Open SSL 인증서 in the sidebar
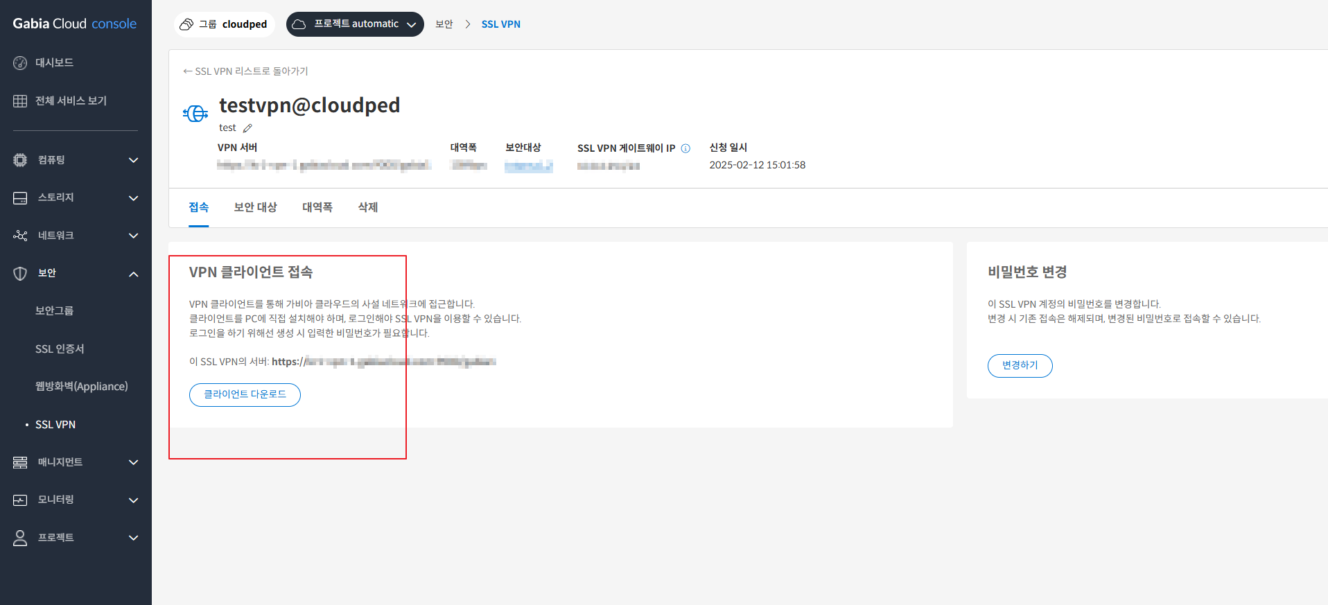1328x605 pixels. click(60, 349)
